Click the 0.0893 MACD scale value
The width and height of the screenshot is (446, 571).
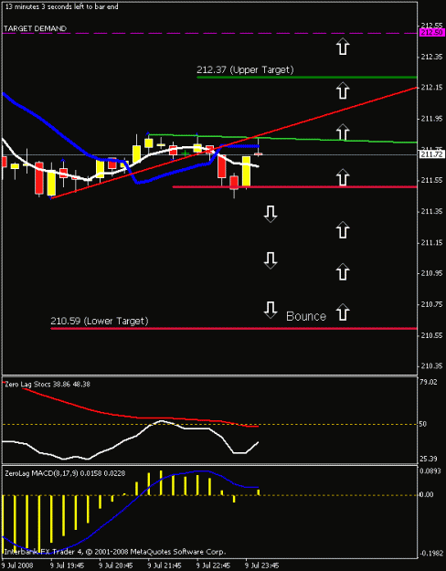click(431, 471)
